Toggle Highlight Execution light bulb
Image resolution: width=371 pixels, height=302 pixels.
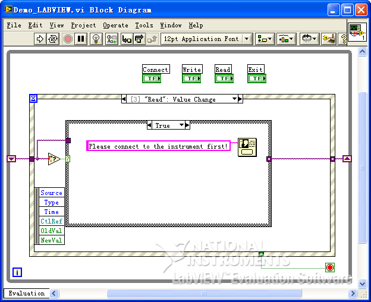click(x=96, y=39)
